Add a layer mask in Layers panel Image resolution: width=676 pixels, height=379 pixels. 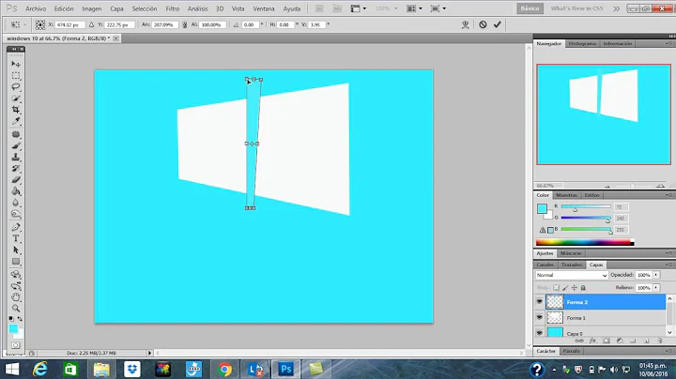607,341
